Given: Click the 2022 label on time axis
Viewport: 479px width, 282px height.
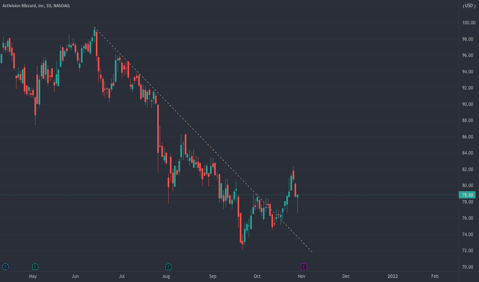Looking at the screenshot, I should 393,276.
